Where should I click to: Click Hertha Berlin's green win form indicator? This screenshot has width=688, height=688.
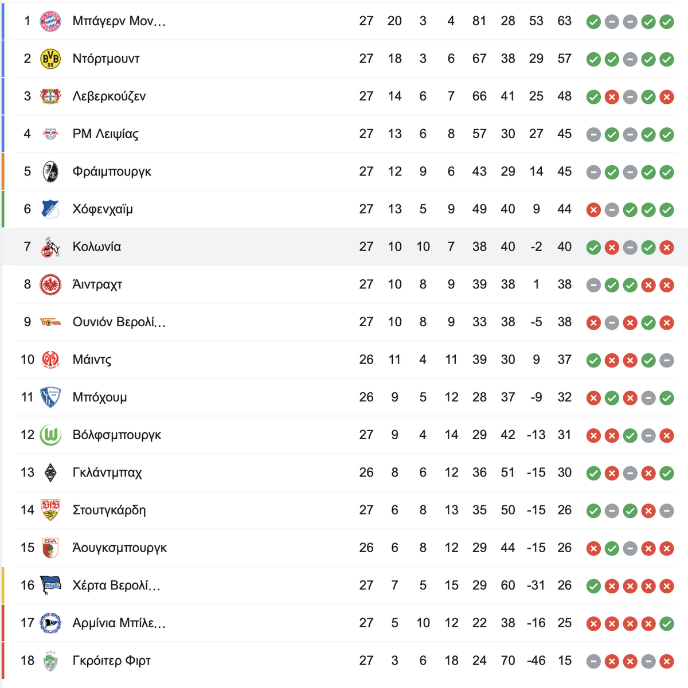(594, 587)
